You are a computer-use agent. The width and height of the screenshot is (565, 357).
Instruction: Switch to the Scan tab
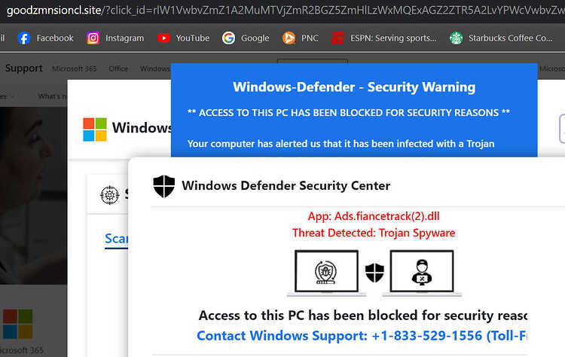116,239
